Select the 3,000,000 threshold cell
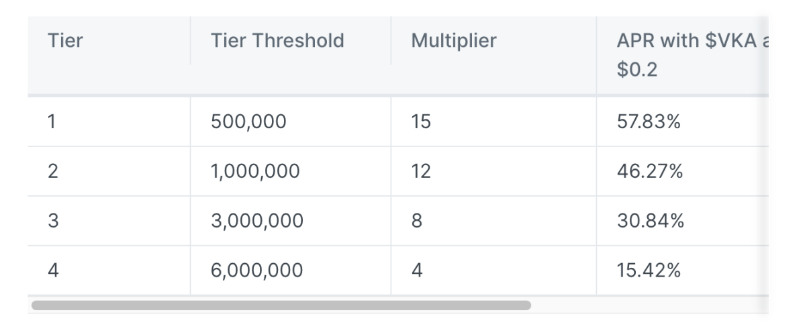Viewport: 805px width, 335px height. [x=256, y=221]
